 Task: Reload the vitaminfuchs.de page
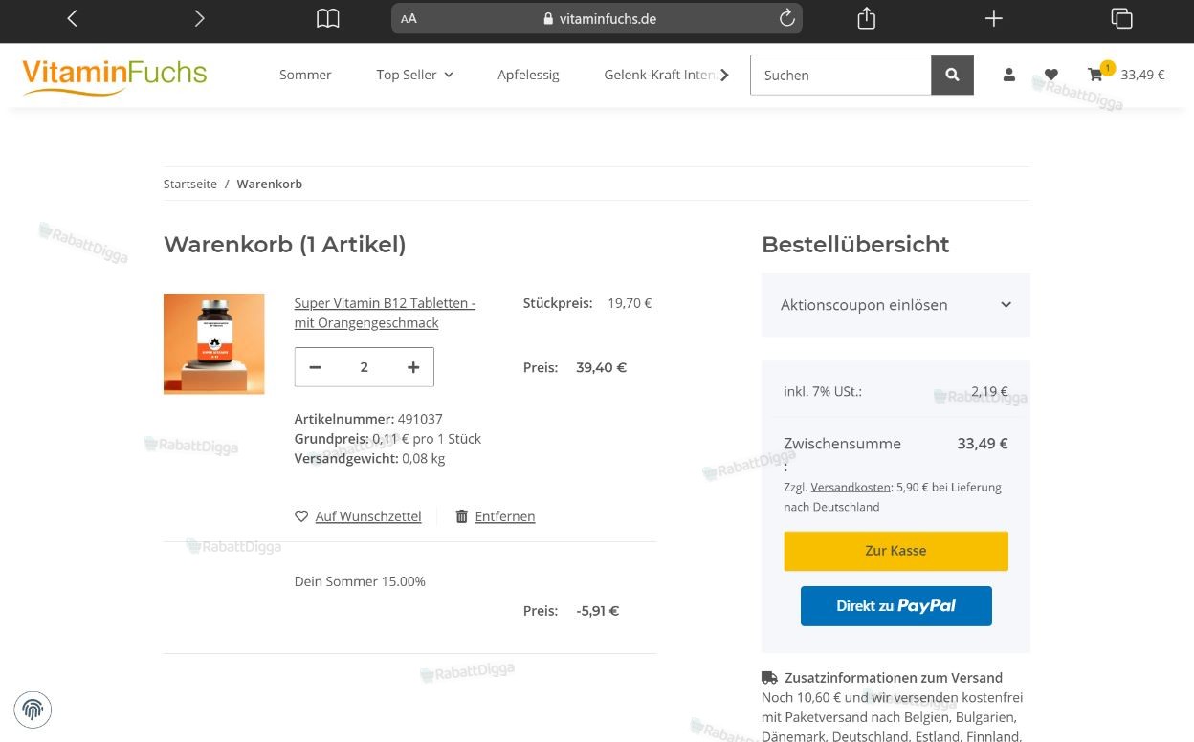click(x=786, y=18)
